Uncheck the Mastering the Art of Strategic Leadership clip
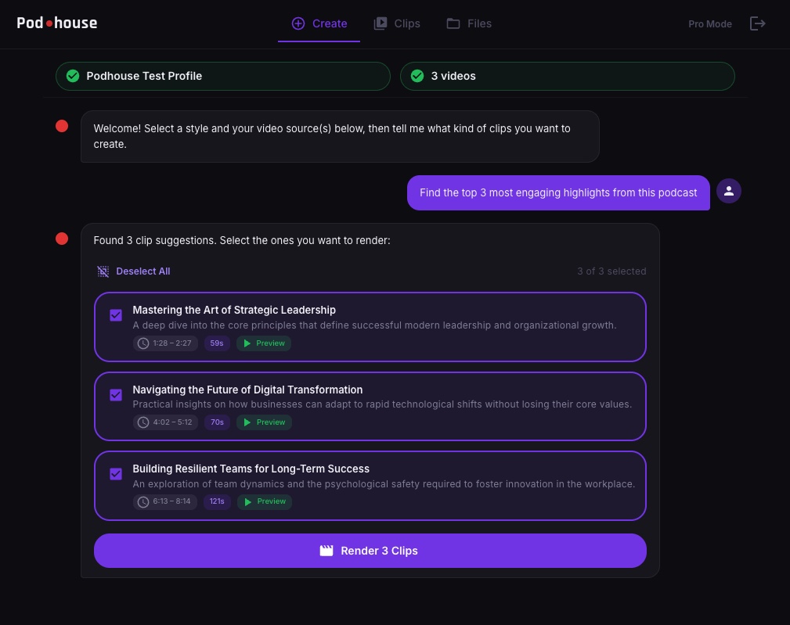The height and width of the screenshot is (625, 790). (116, 315)
